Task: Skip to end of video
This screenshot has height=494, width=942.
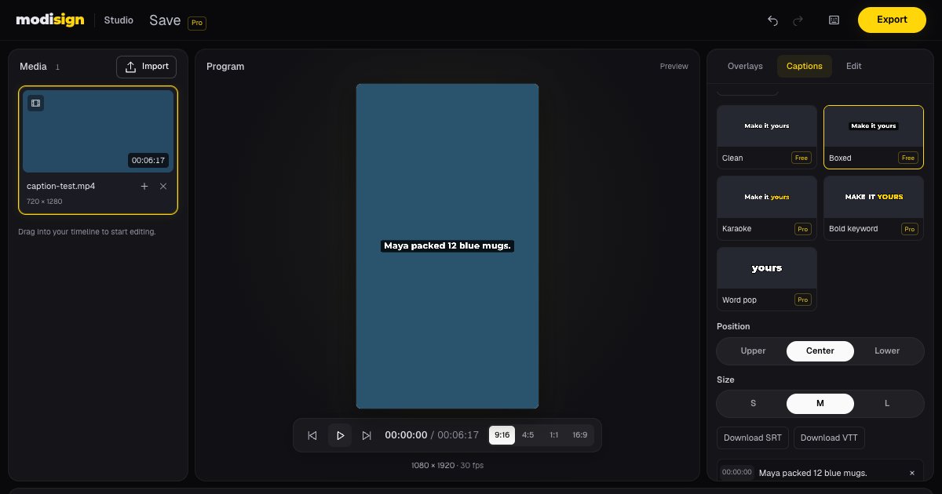Action: tap(367, 435)
